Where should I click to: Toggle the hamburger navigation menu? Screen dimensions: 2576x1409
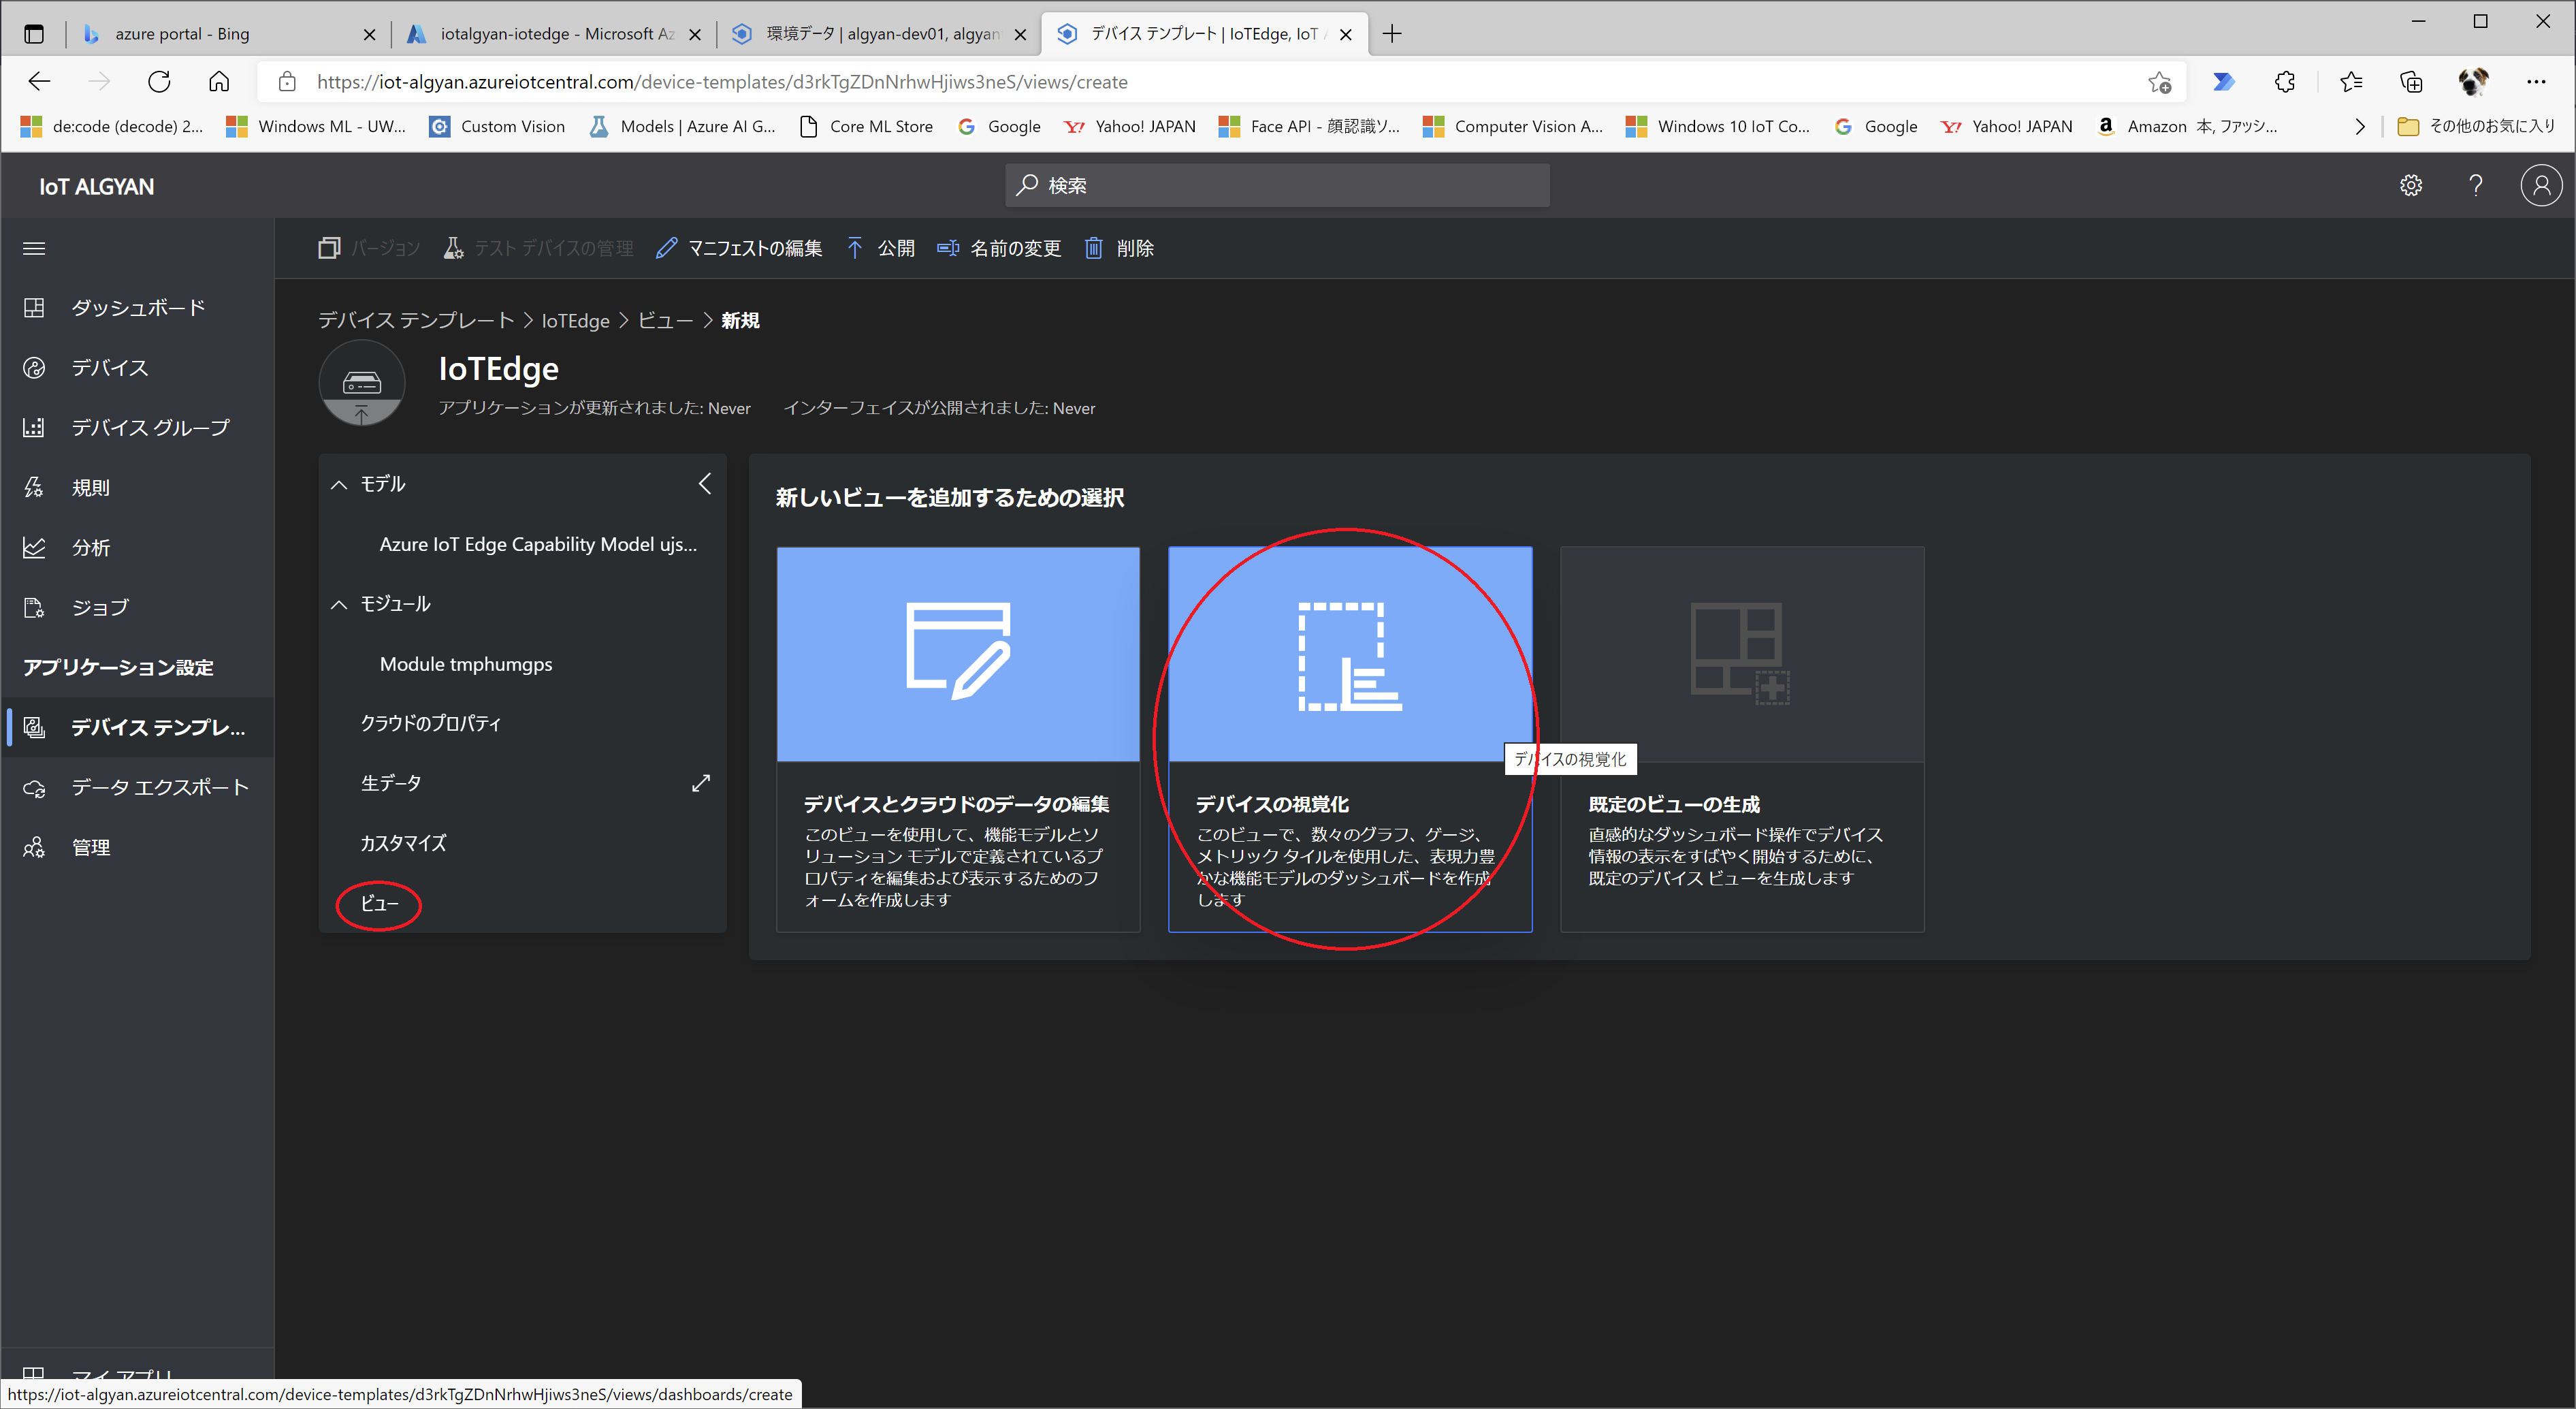(34, 248)
